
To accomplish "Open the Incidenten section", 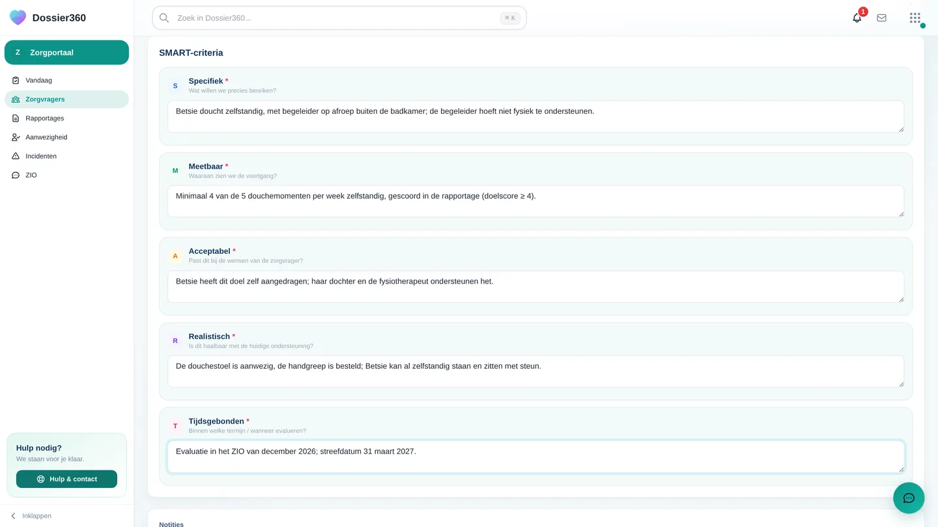I will (66, 156).
